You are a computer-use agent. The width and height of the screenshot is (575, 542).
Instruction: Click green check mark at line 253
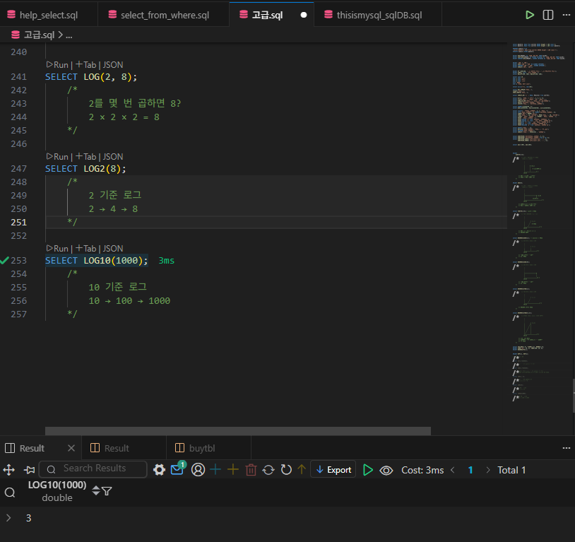point(4,261)
